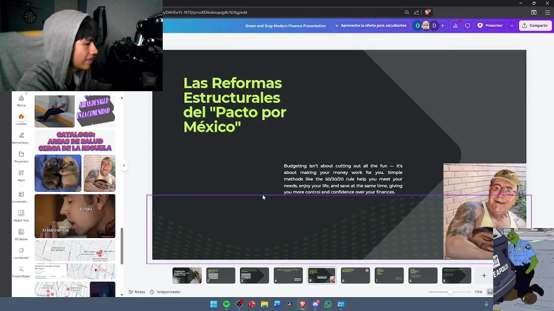Select slide thumbnail 6

355,276
